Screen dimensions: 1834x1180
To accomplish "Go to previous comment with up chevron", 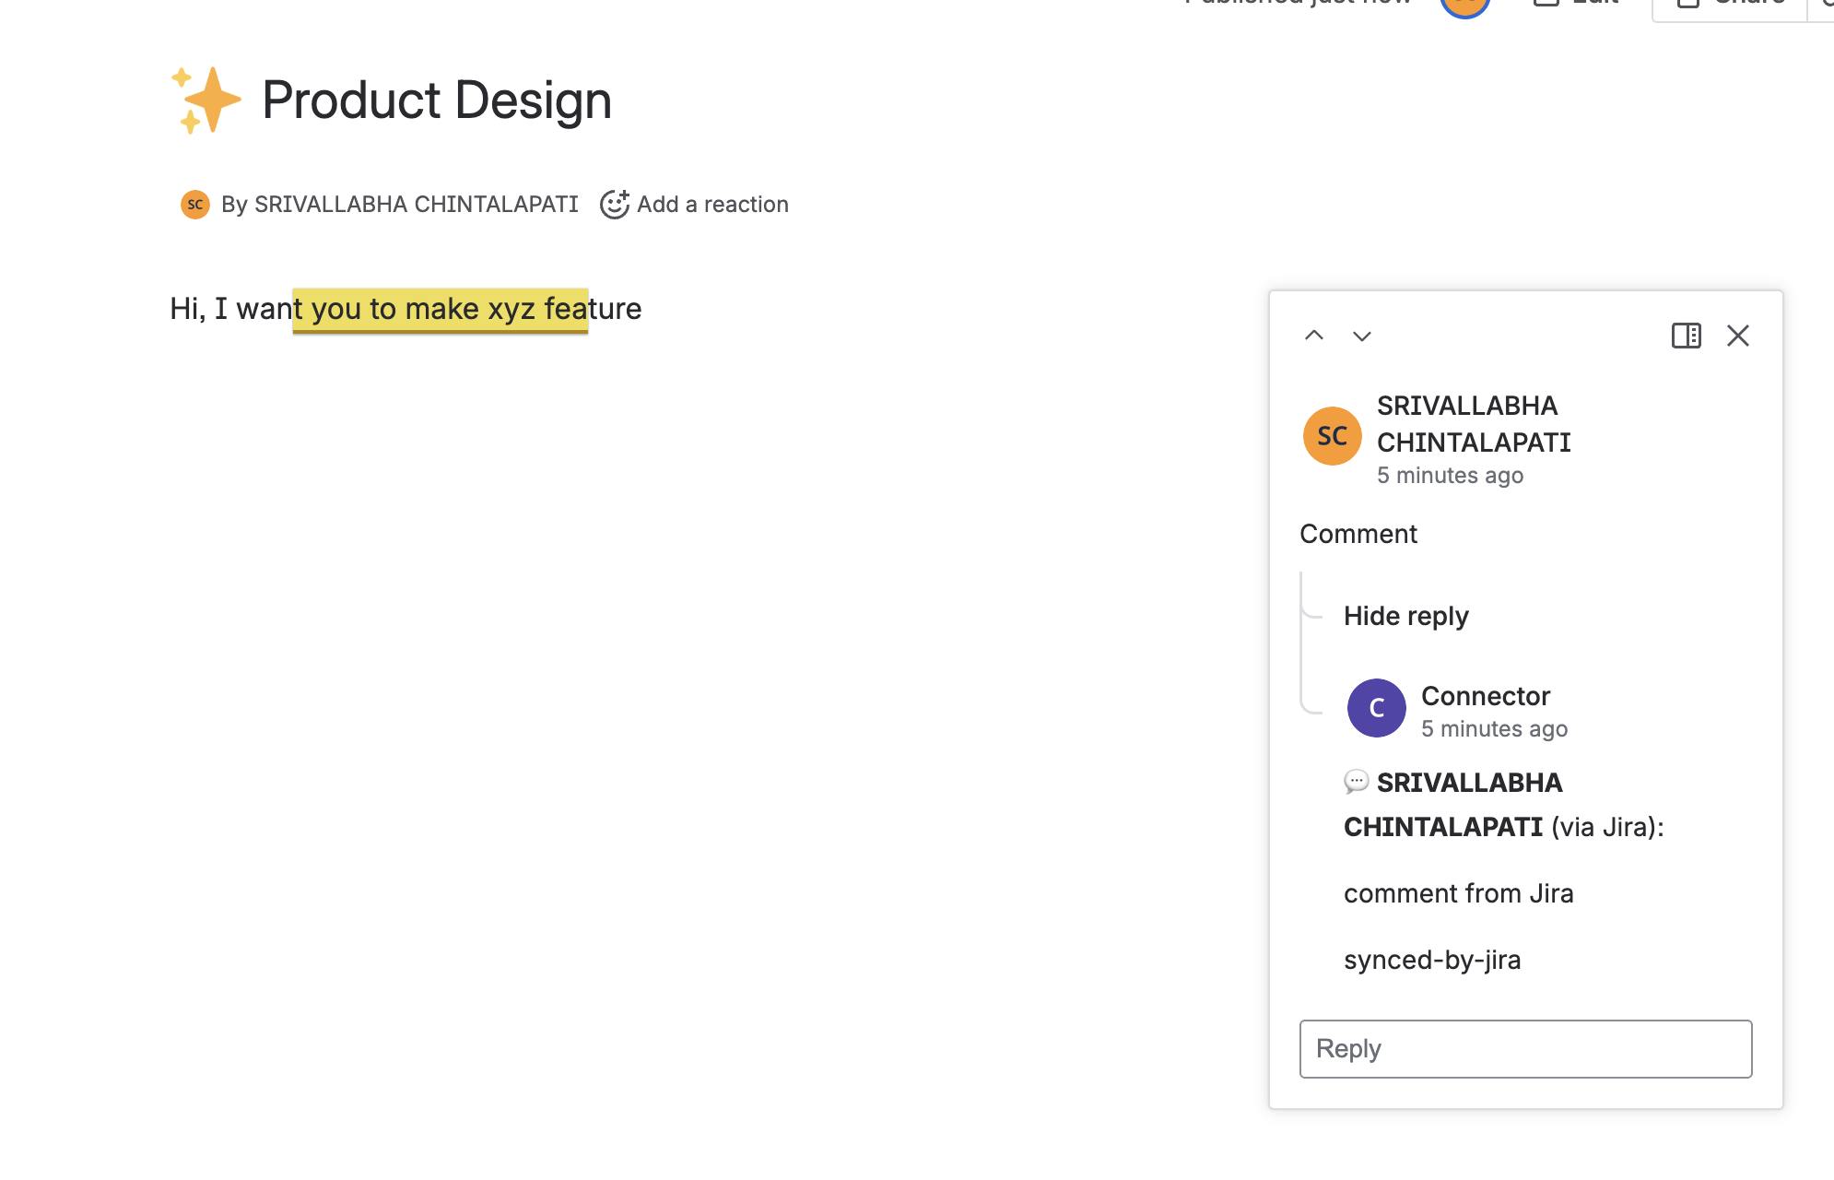I will (1313, 336).
